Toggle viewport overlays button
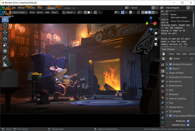This screenshot has height=131, width=195. [x=131, y=12]
